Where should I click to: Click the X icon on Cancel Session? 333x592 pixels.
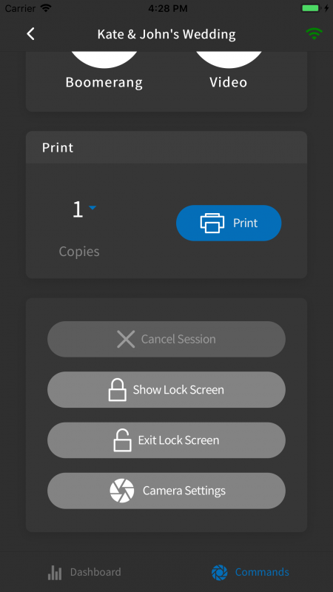pos(126,339)
